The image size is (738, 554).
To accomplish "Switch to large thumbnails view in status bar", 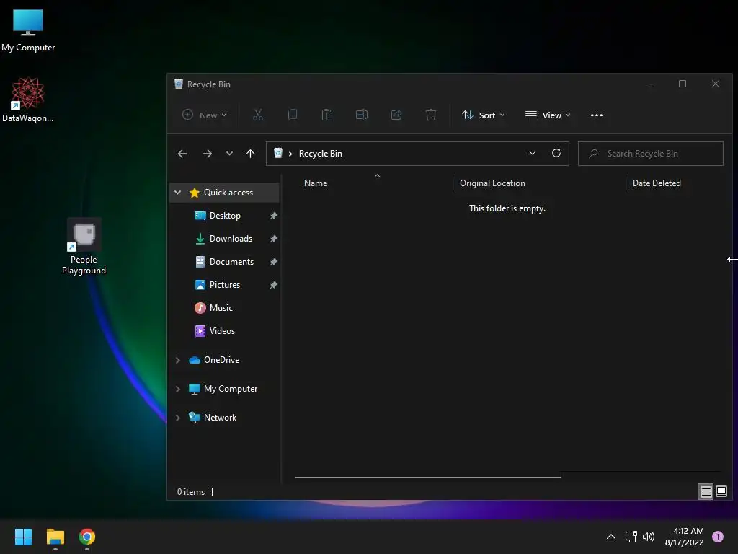I will click(721, 492).
